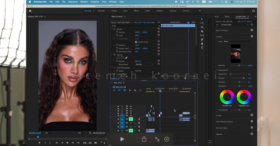Select the Slip tool

pos(202,35)
